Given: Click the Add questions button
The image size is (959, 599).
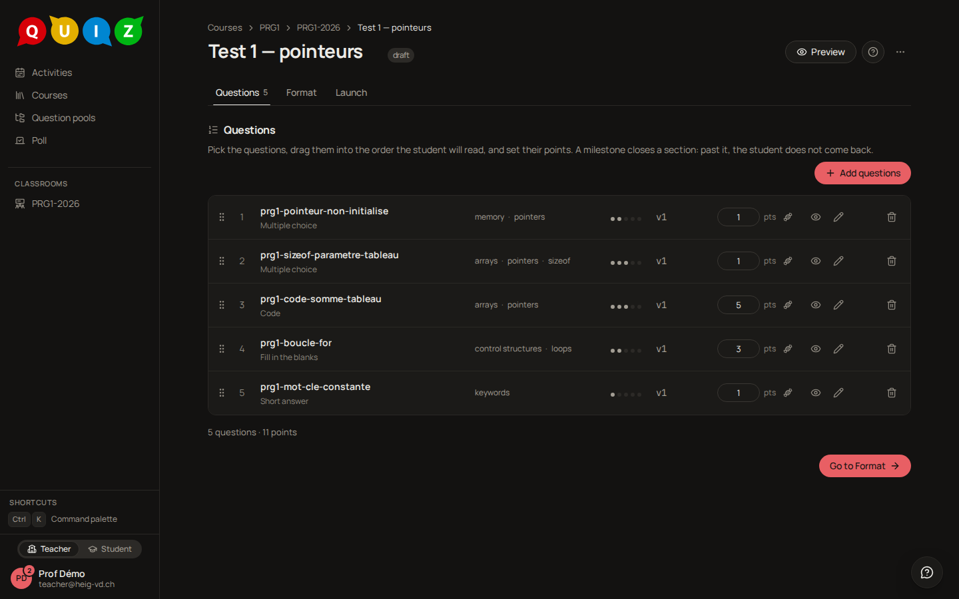Looking at the screenshot, I should (862, 173).
